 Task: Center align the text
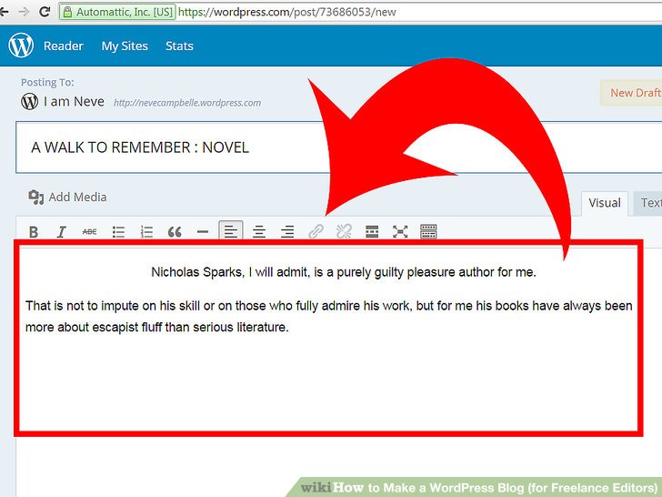259,232
